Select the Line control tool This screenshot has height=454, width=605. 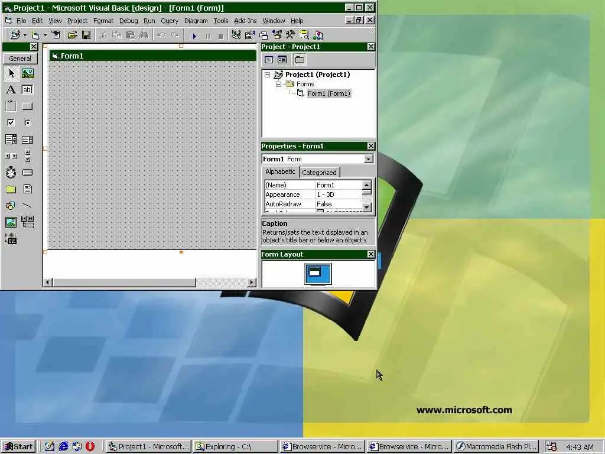point(27,205)
